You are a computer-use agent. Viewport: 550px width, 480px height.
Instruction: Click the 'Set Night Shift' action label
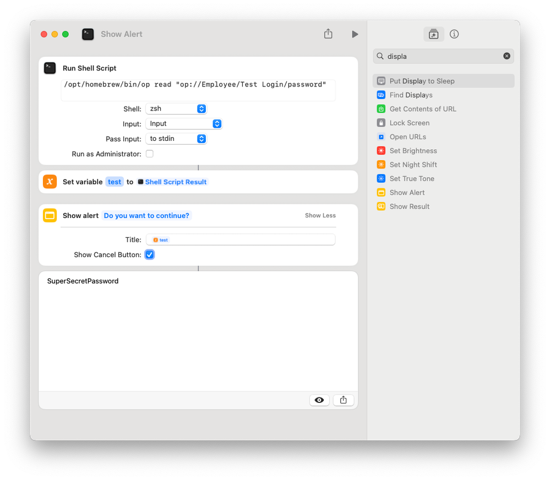point(413,165)
